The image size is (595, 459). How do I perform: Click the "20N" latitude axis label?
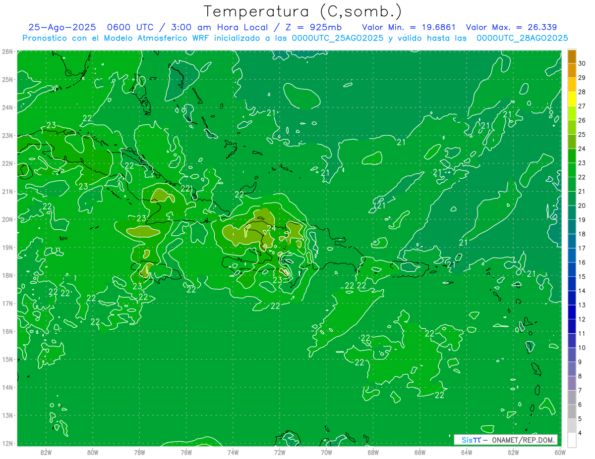[7, 219]
